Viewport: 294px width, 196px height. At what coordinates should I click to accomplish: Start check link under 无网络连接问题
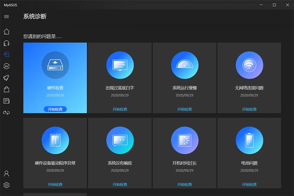(x=249, y=109)
